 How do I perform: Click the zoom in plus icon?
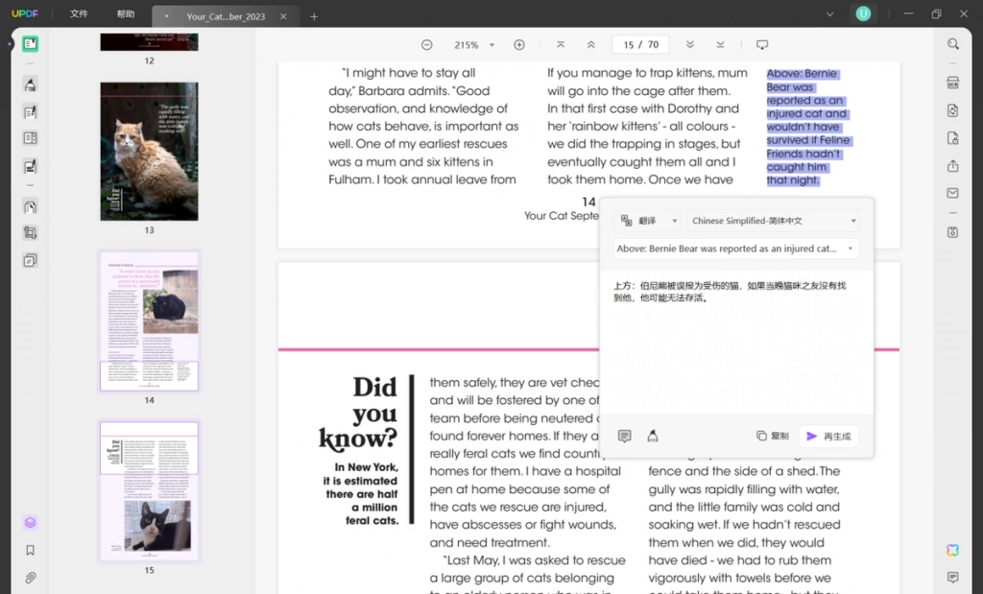pos(519,44)
